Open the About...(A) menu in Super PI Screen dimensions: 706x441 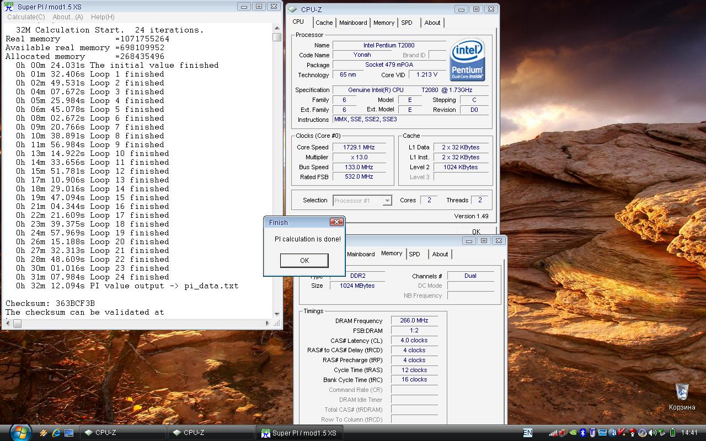pyautogui.click(x=68, y=17)
